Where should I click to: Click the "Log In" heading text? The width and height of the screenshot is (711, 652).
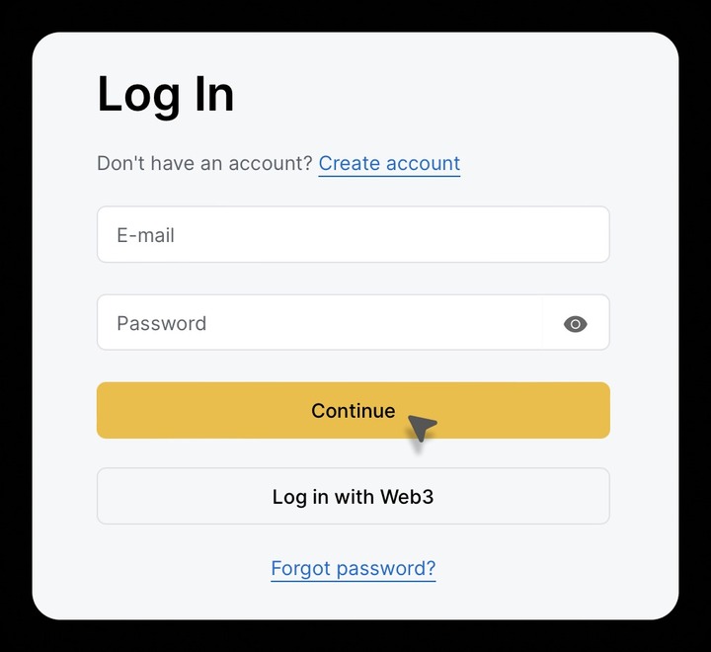pyautogui.click(x=166, y=96)
